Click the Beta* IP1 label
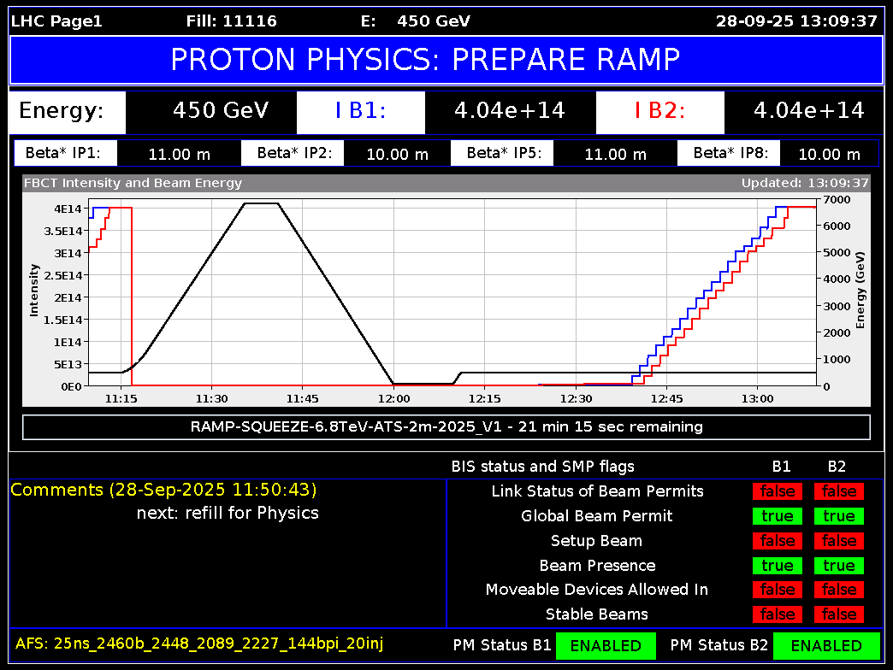893x670 pixels. coord(65,154)
